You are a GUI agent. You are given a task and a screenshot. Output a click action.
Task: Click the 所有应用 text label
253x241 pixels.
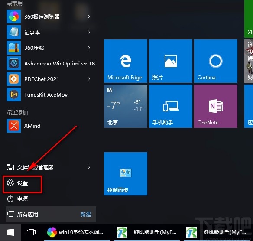click(28, 214)
